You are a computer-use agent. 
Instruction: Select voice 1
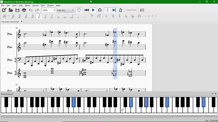(145, 16)
